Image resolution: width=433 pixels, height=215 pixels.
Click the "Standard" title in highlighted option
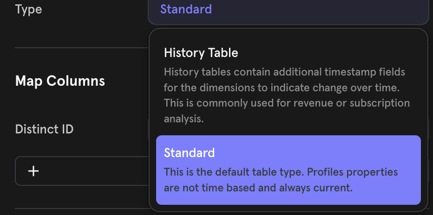click(x=189, y=152)
